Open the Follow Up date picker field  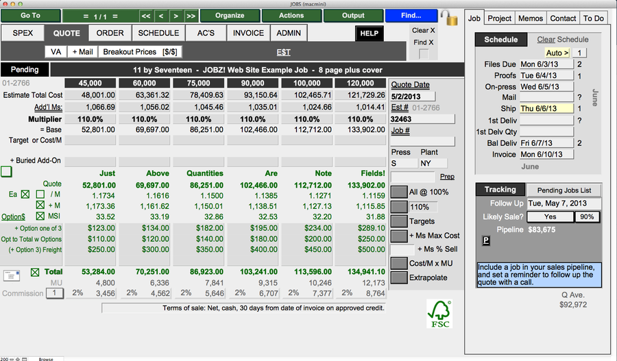tap(564, 203)
